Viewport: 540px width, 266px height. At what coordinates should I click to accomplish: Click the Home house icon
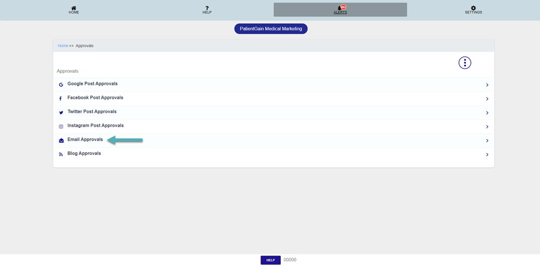point(73,8)
